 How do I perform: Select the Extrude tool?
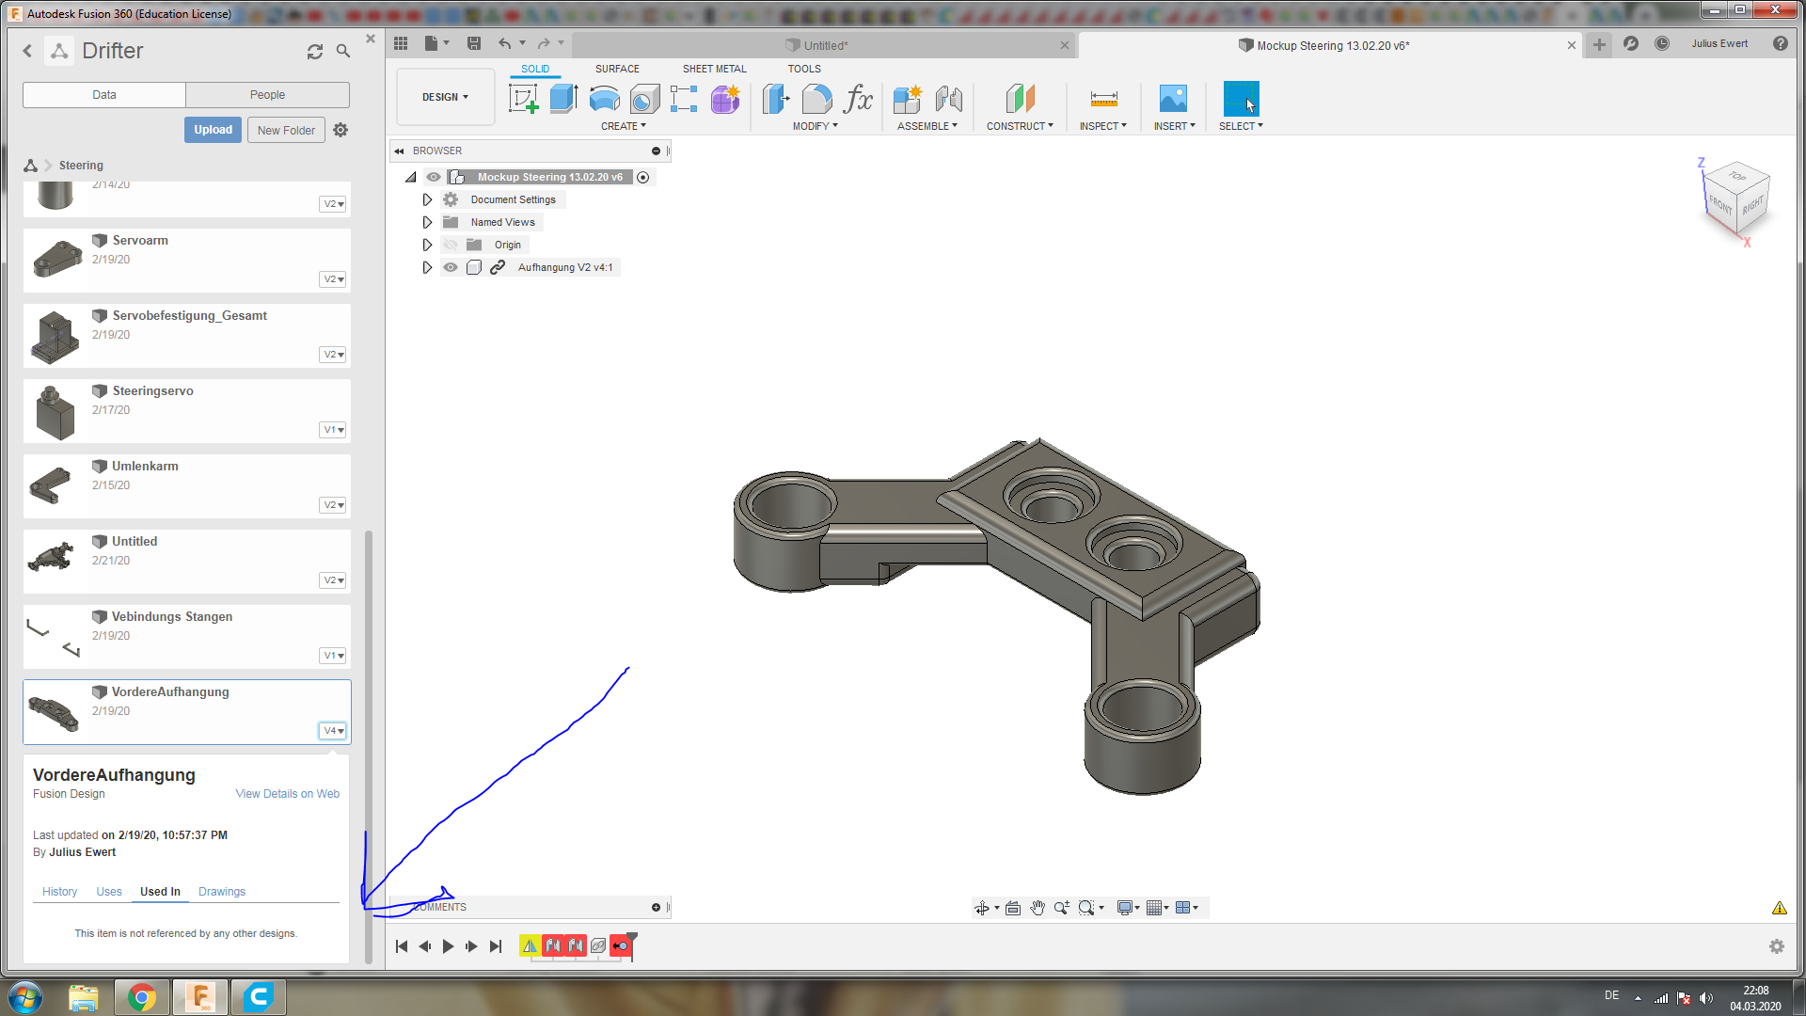[x=563, y=99]
